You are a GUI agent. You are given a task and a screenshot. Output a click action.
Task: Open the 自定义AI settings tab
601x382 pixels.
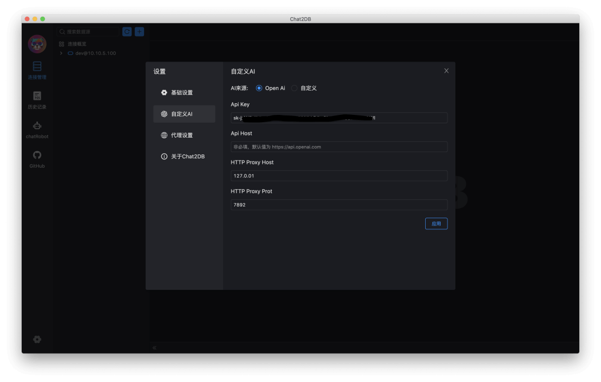click(184, 114)
